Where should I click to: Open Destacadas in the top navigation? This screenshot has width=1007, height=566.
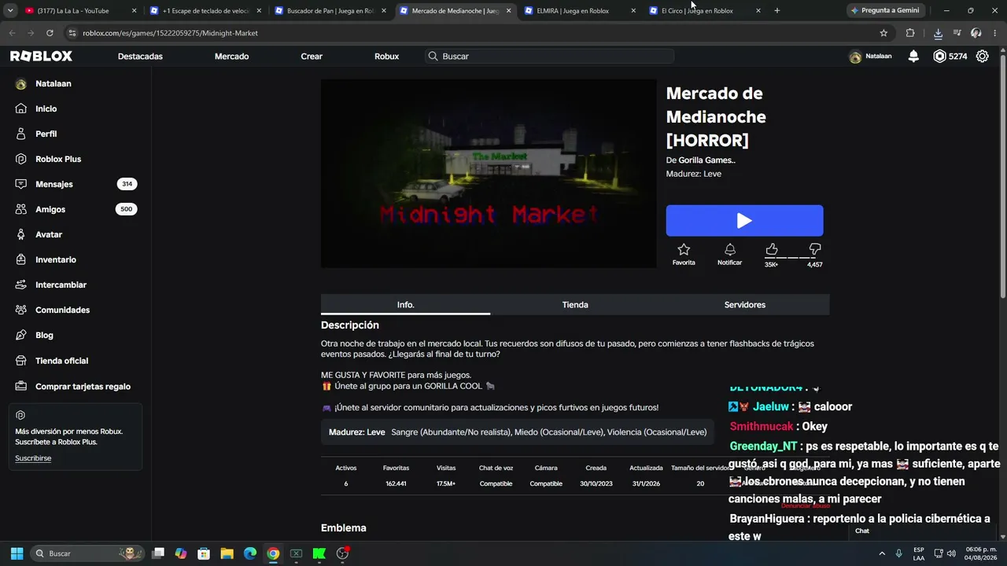(140, 57)
